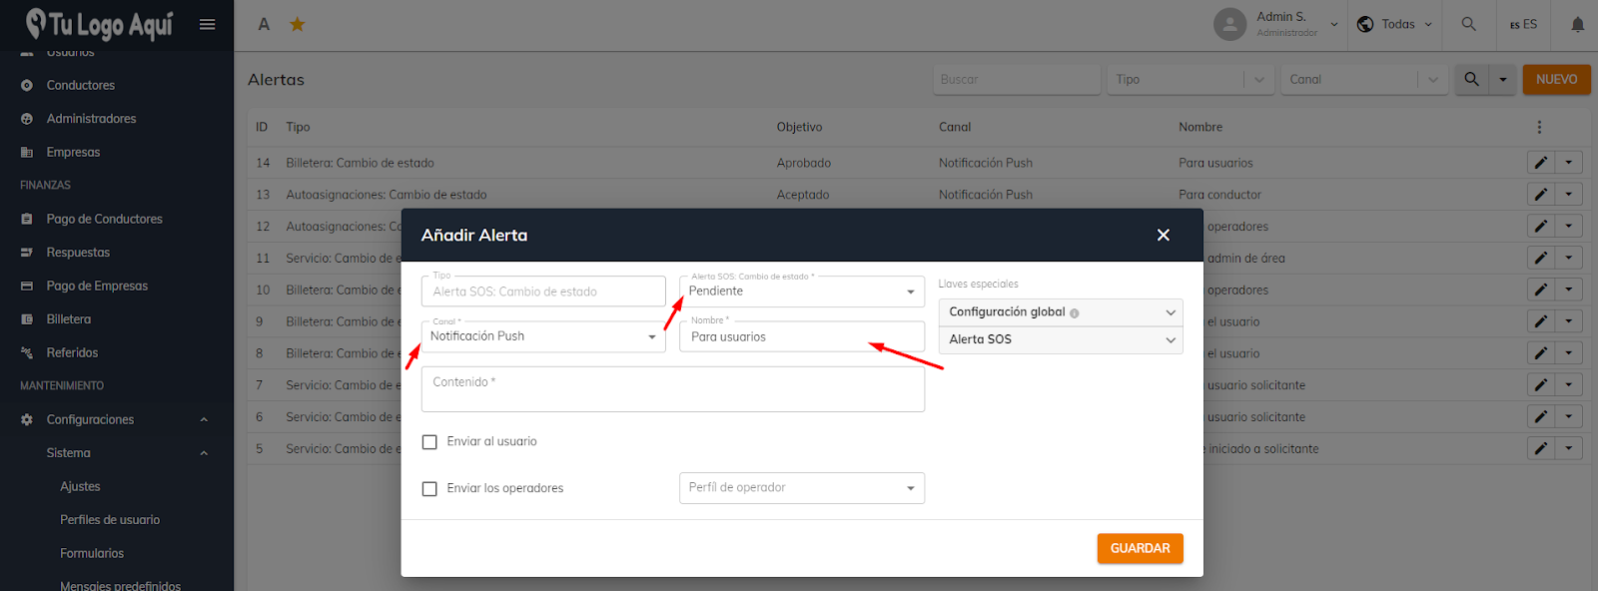Expand Configuración global special keys
Image resolution: width=1598 pixels, height=591 pixels.
tap(1061, 312)
